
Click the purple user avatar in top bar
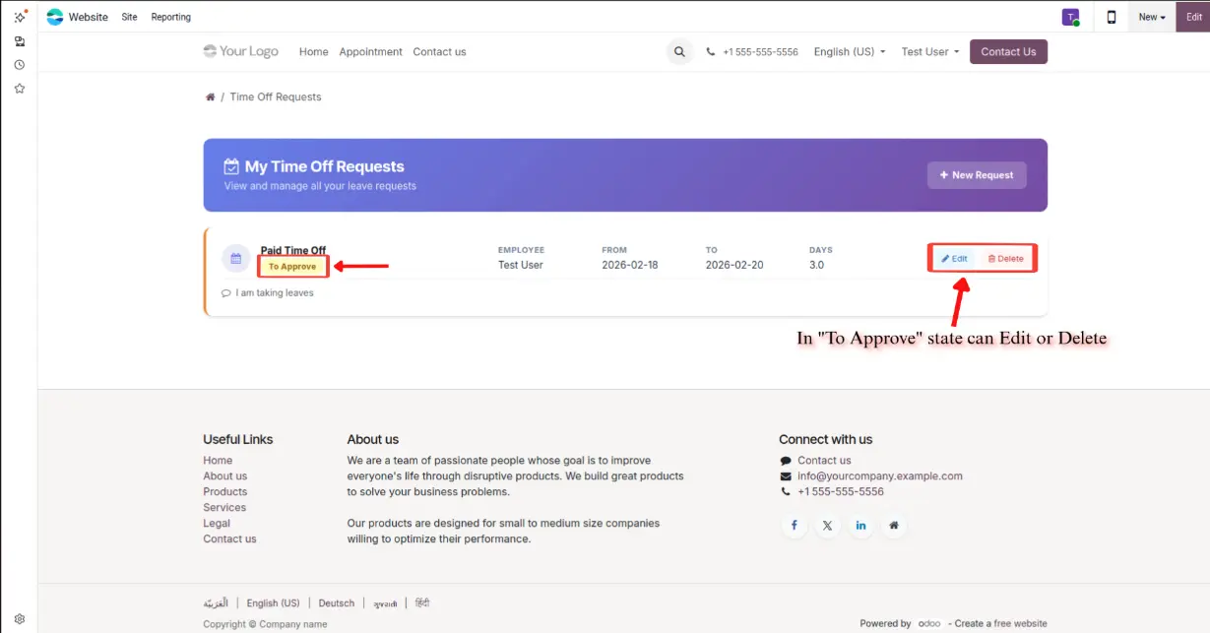(x=1070, y=17)
